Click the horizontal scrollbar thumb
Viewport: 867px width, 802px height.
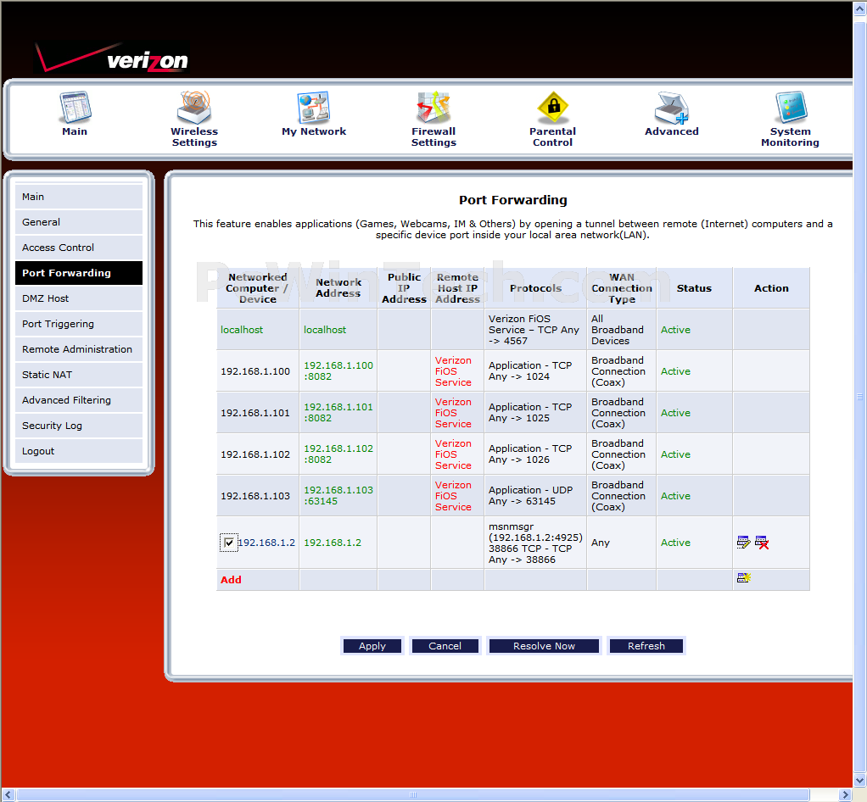[x=413, y=795]
